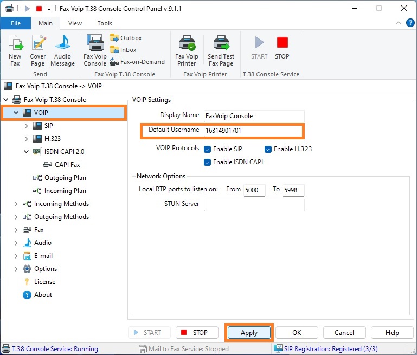Open the Incoming Plan tree item
Screen dimensions: 417x355
coord(65,191)
